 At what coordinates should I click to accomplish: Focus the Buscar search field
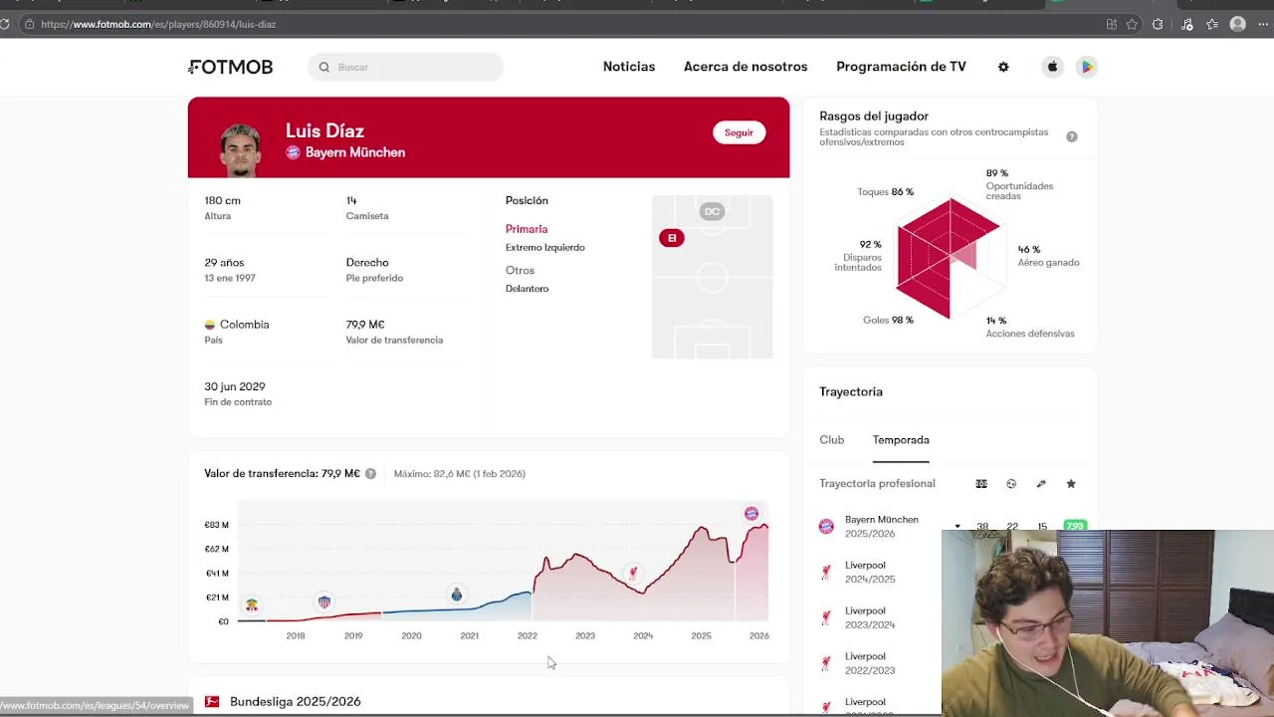point(405,67)
